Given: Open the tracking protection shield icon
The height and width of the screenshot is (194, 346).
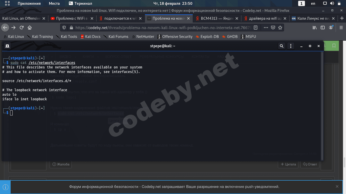Looking at the screenshot, I should coord(64,28).
